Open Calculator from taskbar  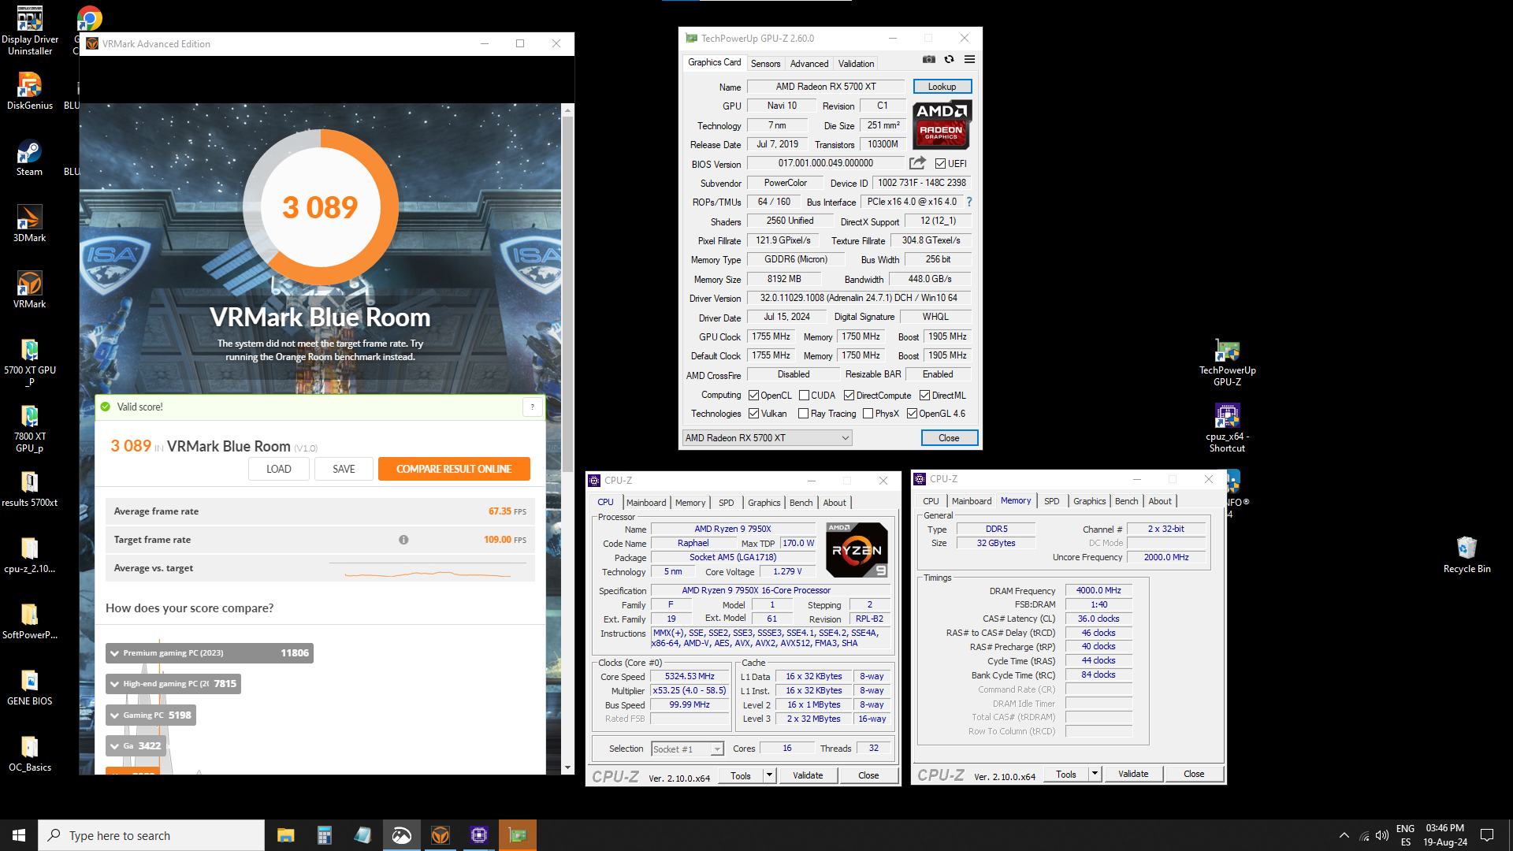pos(324,835)
